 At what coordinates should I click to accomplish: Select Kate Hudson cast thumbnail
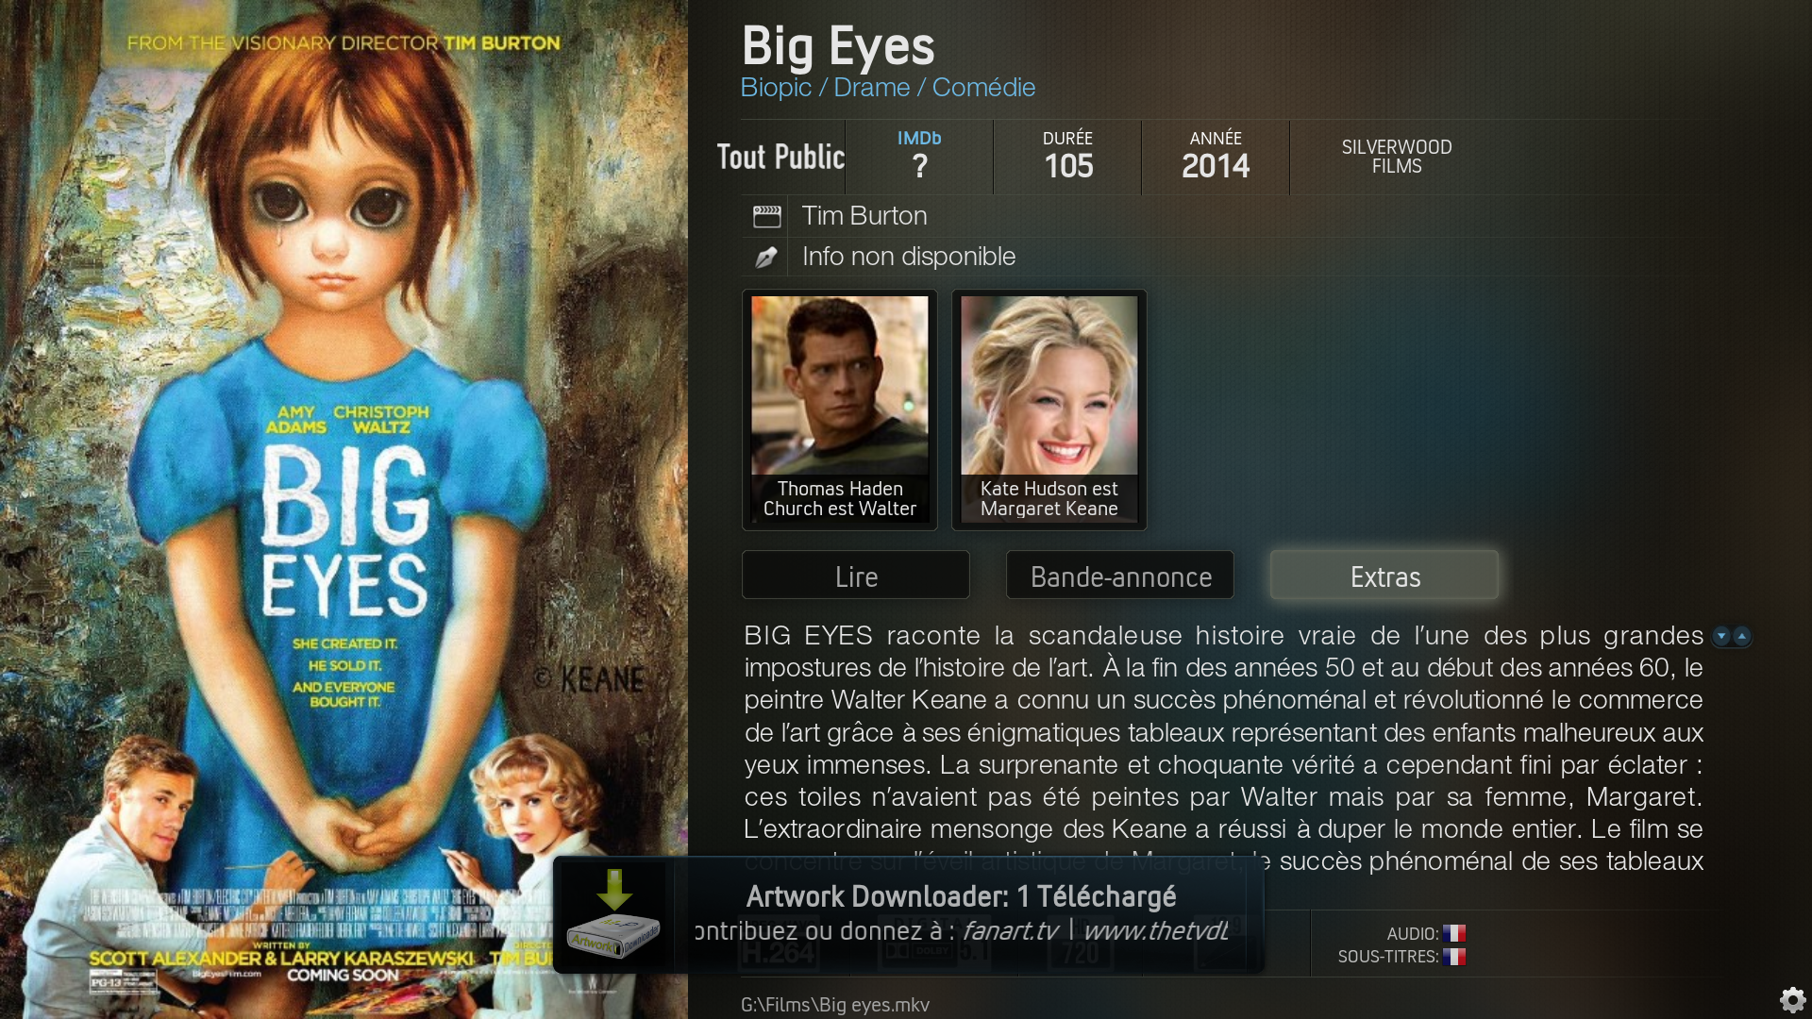[1049, 409]
